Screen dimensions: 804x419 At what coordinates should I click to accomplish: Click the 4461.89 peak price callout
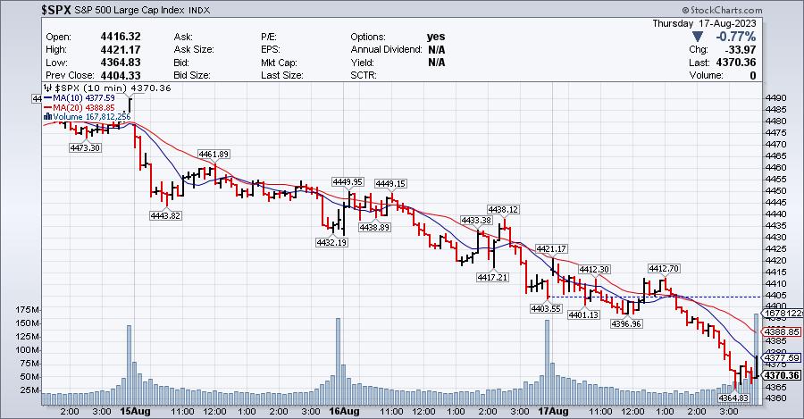(x=214, y=155)
